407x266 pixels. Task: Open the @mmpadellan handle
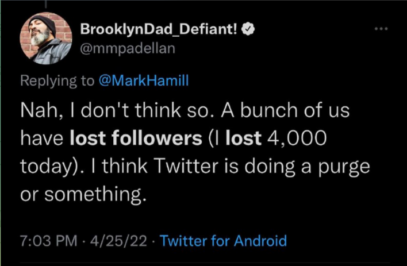pyautogui.click(x=128, y=48)
